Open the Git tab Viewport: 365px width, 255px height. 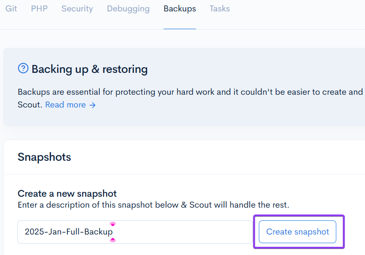(11, 9)
